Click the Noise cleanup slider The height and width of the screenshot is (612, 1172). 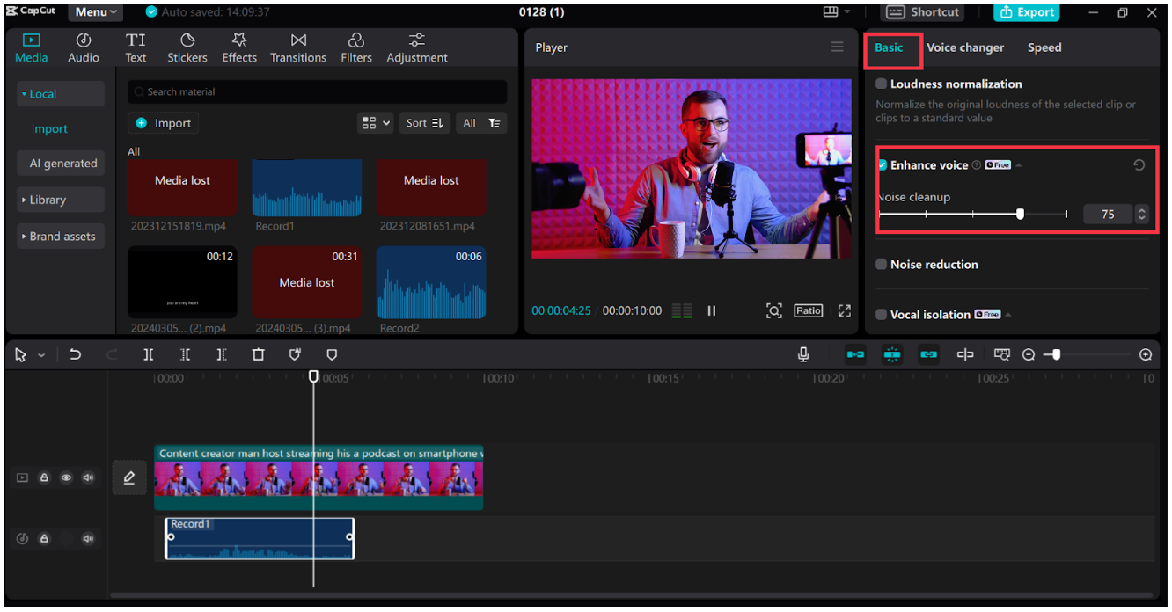(x=972, y=214)
